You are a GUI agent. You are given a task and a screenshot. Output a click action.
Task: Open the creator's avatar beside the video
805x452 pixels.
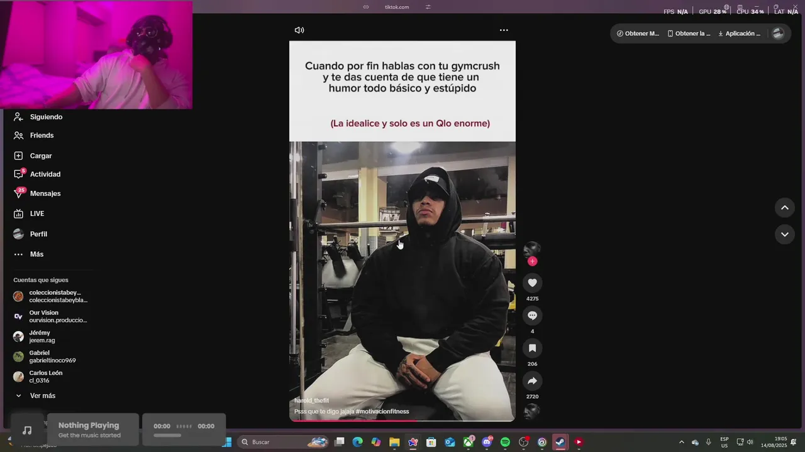pyautogui.click(x=532, y=250)
